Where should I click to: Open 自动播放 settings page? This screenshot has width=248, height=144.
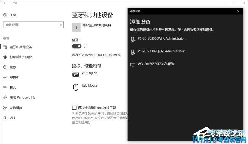16,108
